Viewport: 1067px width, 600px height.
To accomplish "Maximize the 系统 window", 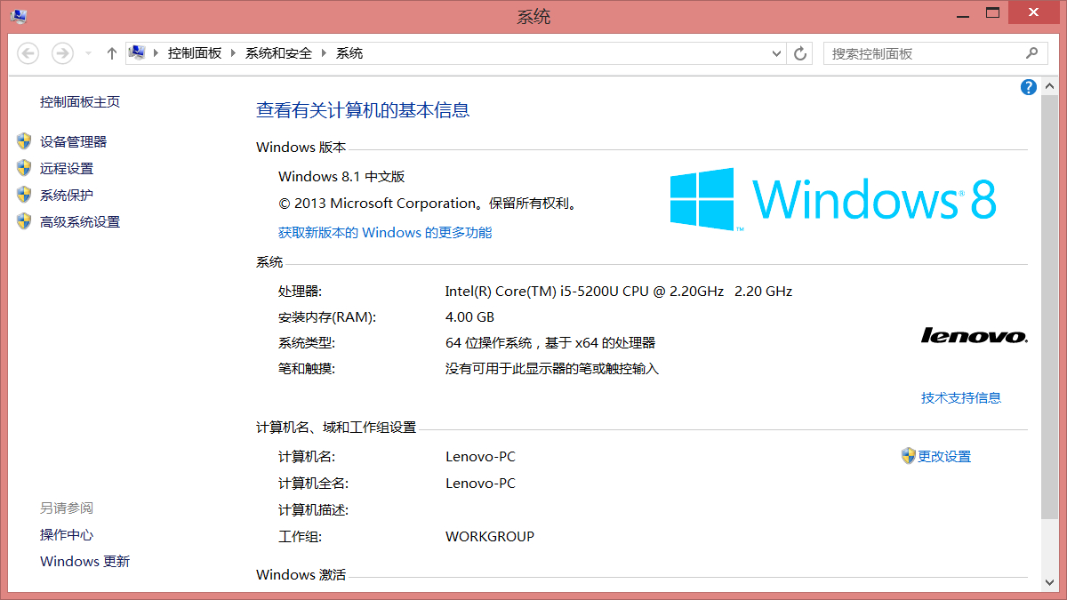I will 992,14.
